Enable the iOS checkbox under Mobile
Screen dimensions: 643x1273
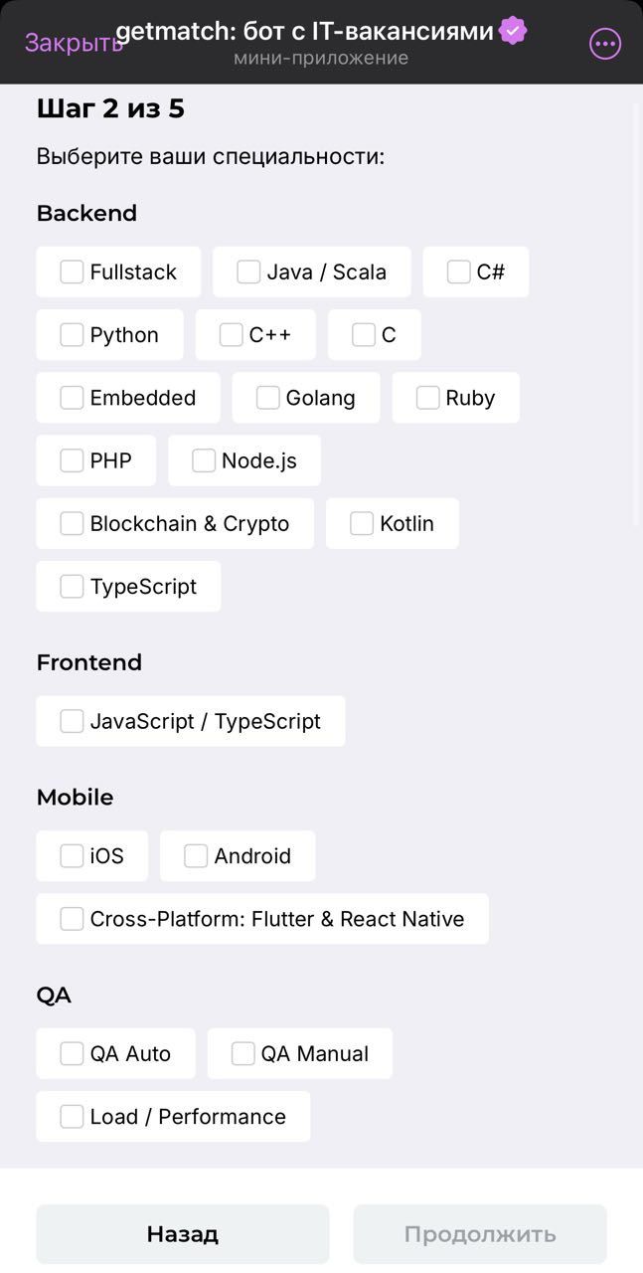point(71,855)
